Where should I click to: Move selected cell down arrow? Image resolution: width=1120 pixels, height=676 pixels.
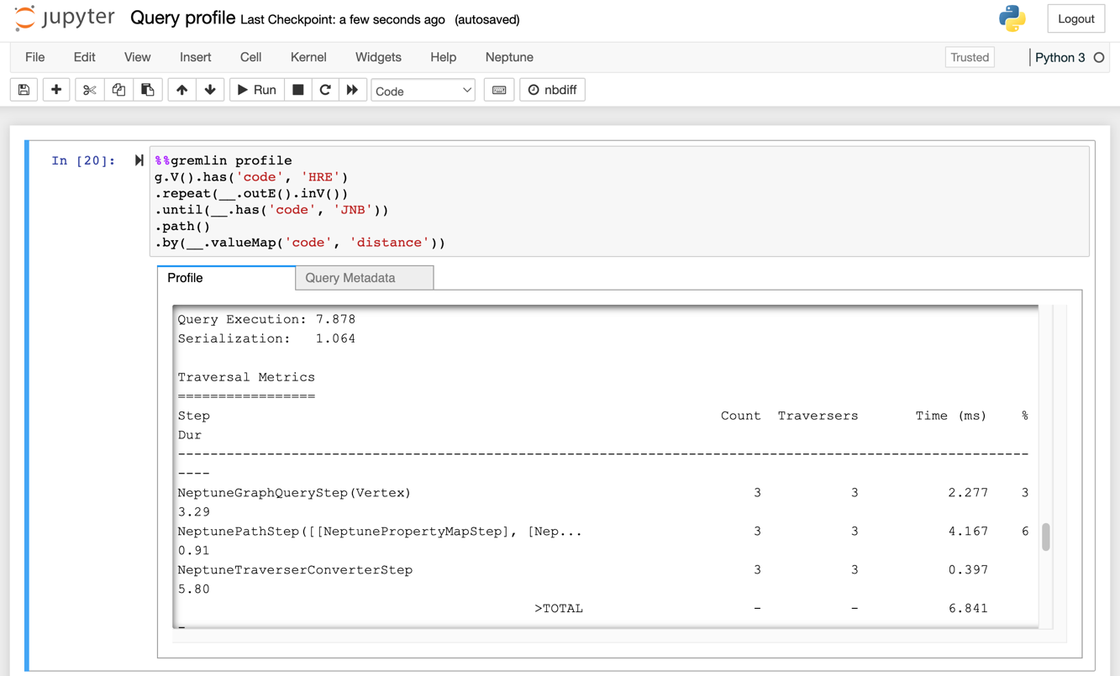click(210, 90)
